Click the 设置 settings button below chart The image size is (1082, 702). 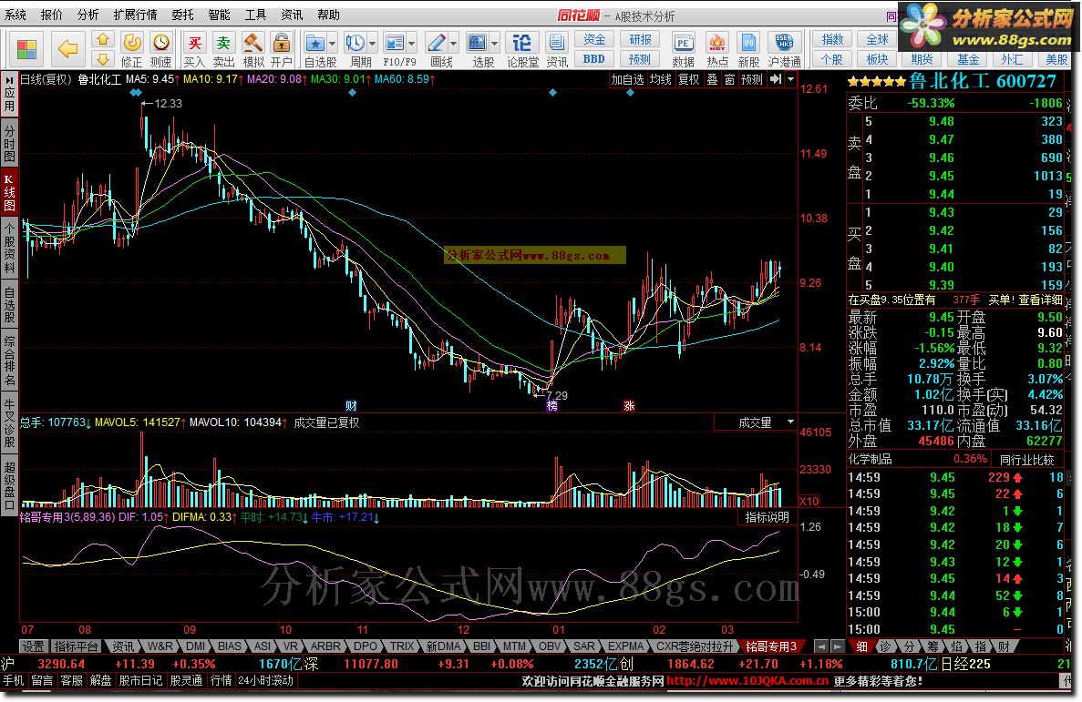pos(33,646)
